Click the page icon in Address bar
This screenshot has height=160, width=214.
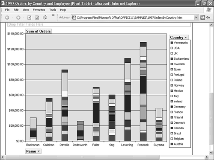click(x=74, y=17)
